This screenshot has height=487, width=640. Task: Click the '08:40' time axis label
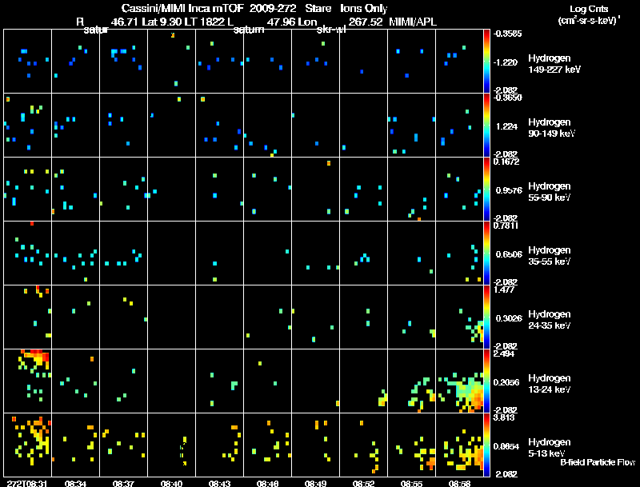171,483
